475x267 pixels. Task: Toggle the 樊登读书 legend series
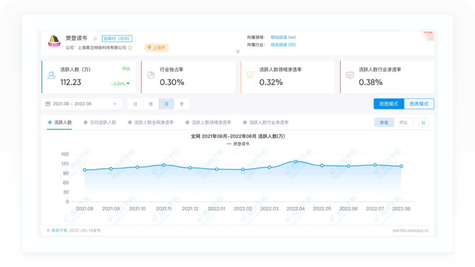(238, 144)
